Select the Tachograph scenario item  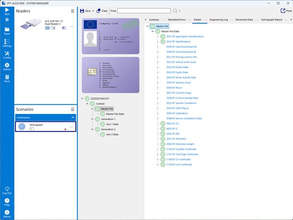(45, 127)
